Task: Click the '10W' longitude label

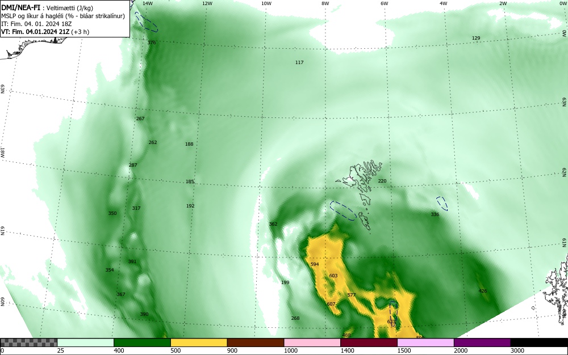Action: pyautogui.click(x=266, y=3)
